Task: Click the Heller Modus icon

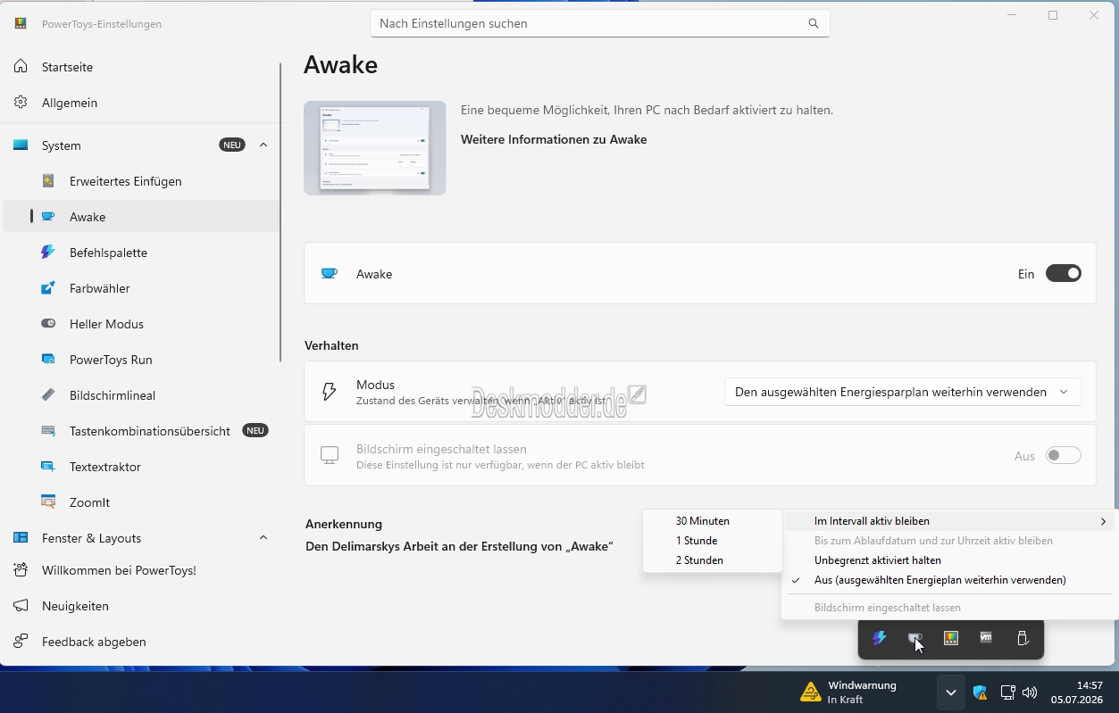Action: click(x=48, y=324)
